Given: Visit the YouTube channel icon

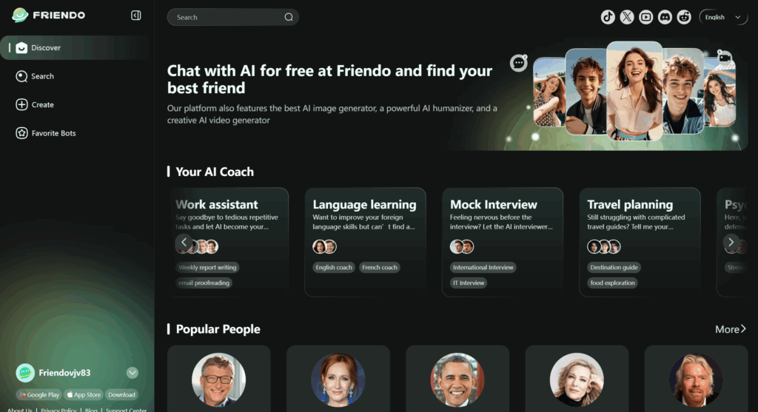Looking at the screenshot, I should click(645, 17).
